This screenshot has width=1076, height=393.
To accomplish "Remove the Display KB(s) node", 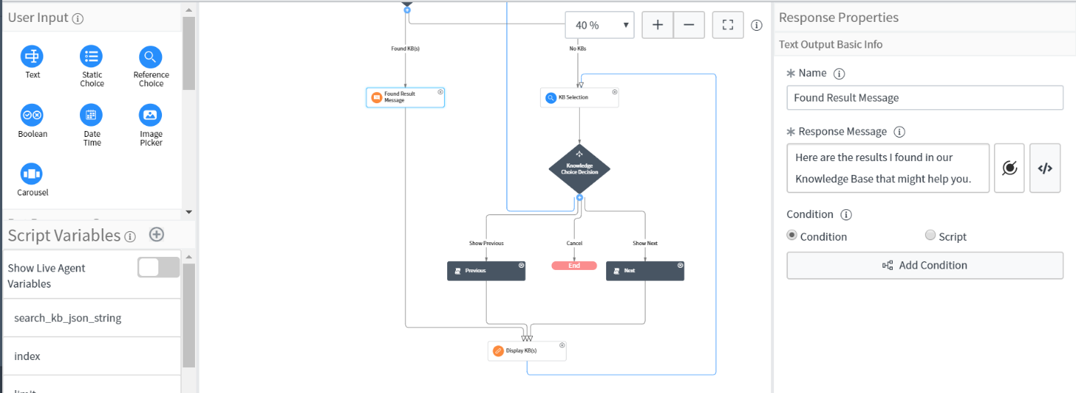I will pos(562,345).
